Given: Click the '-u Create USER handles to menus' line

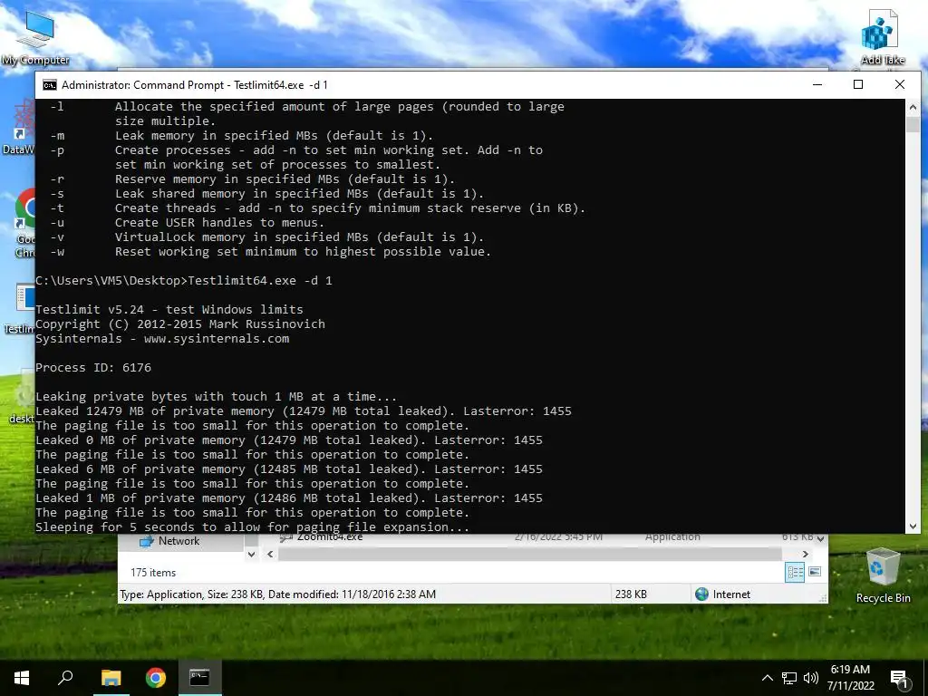Looking at the screenshot, I should (x=187, y=223).
